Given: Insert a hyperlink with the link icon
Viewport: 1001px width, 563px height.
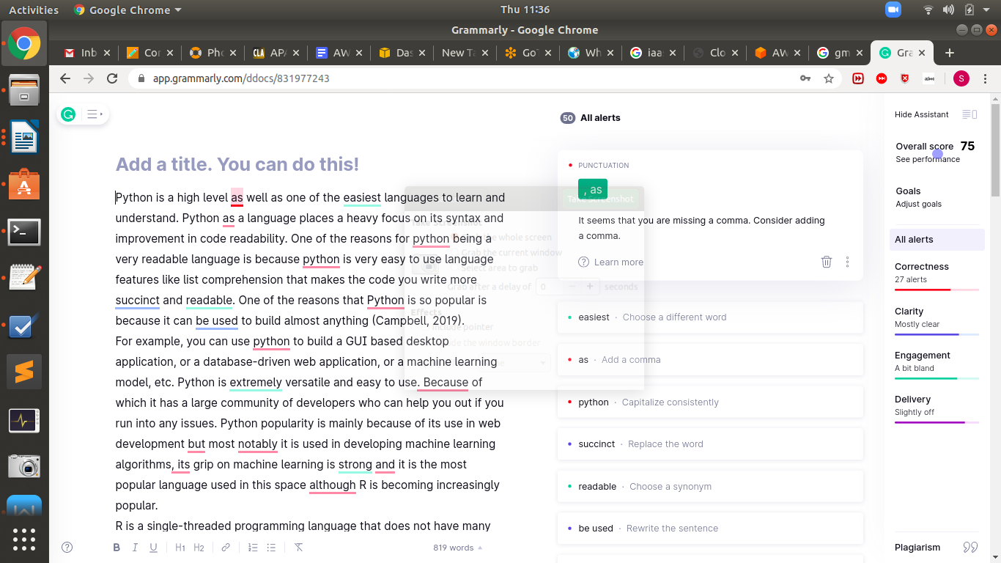Looking at the screenshot, I should (226, 547).
